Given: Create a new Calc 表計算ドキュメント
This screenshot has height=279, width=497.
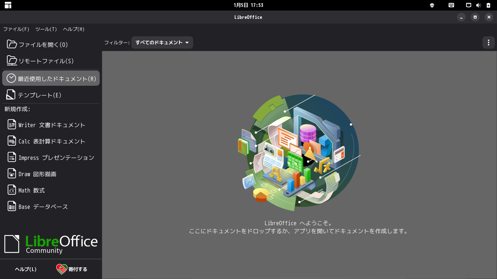Looking at the screenshot, I should tap(51, 141).
